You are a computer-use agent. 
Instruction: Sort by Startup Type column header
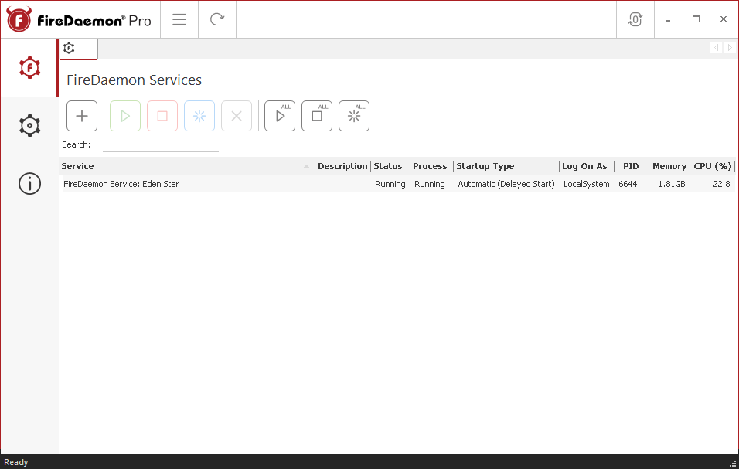coord(506,166)
